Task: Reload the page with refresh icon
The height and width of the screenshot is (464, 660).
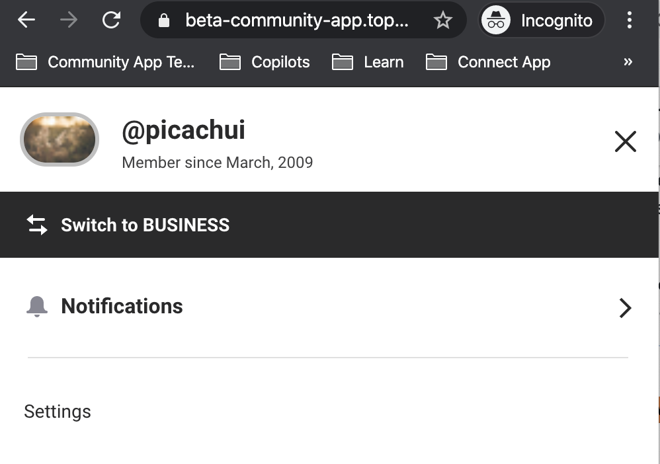Action: pos(112,20)
